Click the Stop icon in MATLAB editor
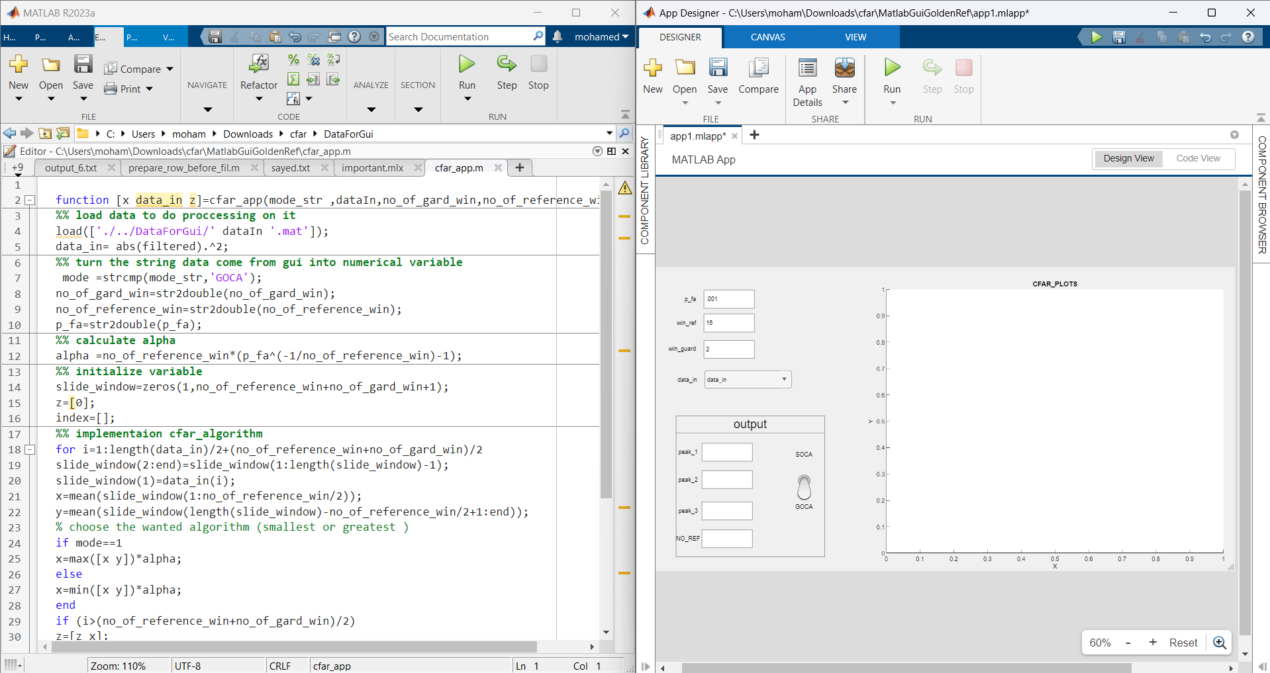1270x673 pixels. [538, 64]
